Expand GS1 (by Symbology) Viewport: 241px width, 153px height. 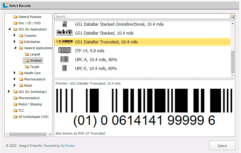(x=9, y=92)
